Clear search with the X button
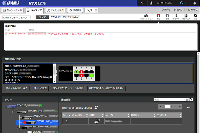This screenshot has height=133, width=200. 187,100
